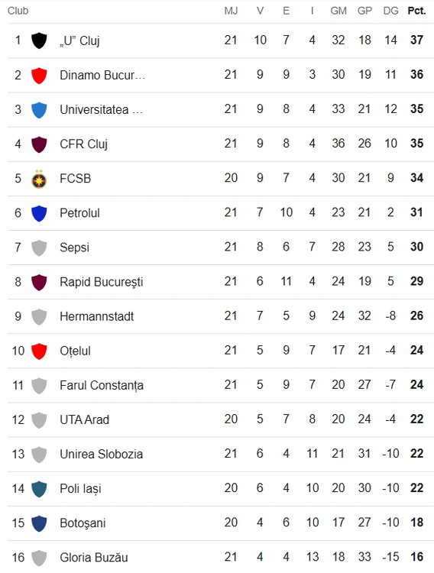The image size is (434, 573).
Task: Click the teal shield icon of Poli Iași
Action: [39, 489]
